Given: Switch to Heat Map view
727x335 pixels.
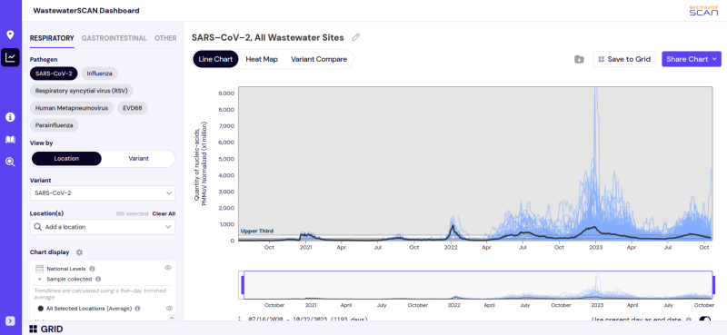Looking at the screenshot, I should (x=262, y=59).
